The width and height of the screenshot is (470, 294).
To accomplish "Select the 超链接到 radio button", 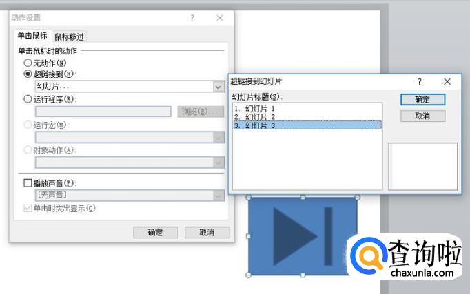I will 28,74.
